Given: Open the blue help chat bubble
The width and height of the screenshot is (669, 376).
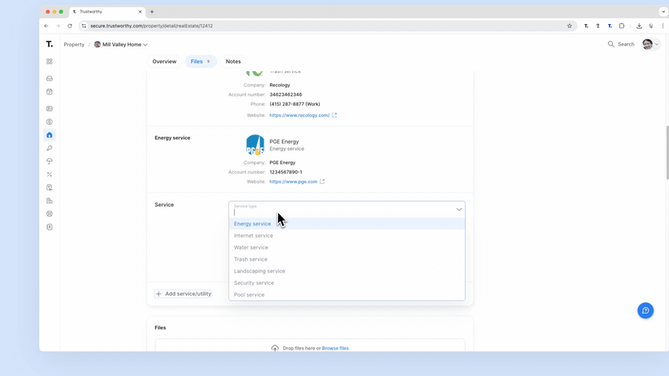Looking at the screenshot, I should pos(645,310).
